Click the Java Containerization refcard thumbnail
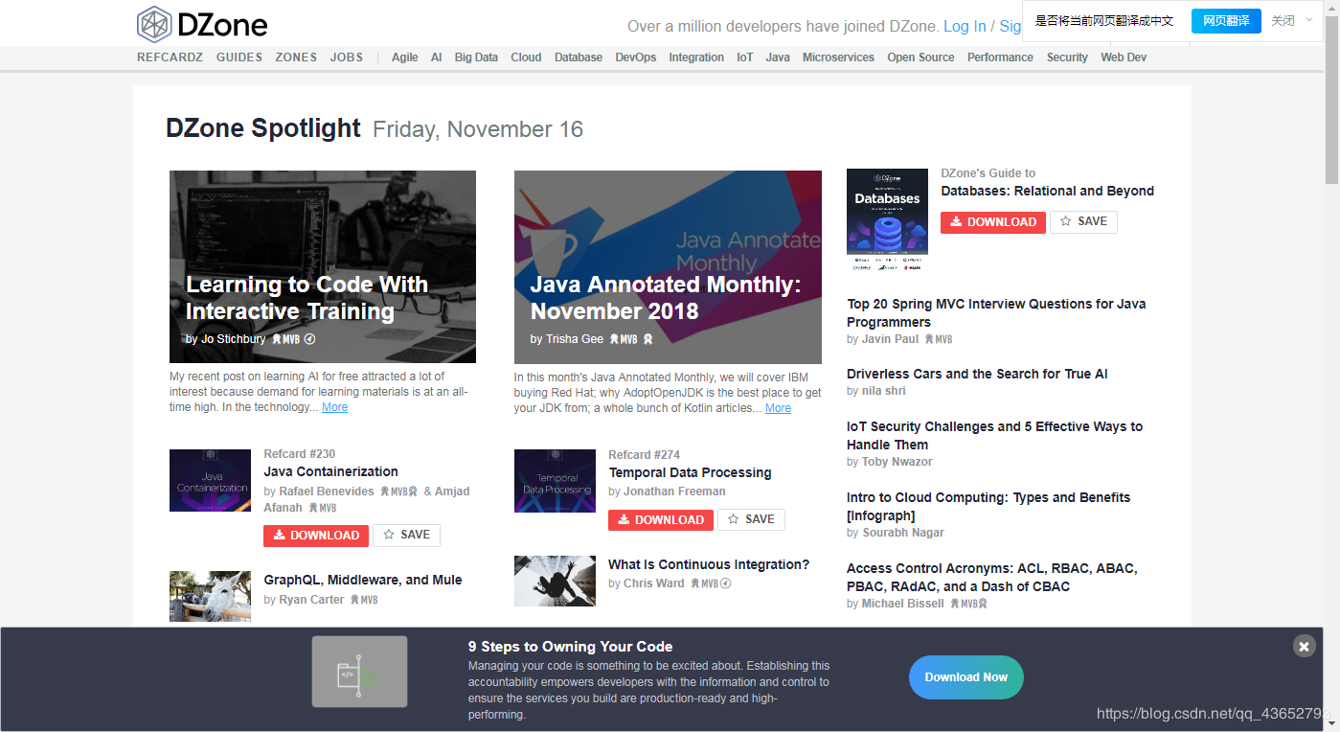 click(210, 481)
